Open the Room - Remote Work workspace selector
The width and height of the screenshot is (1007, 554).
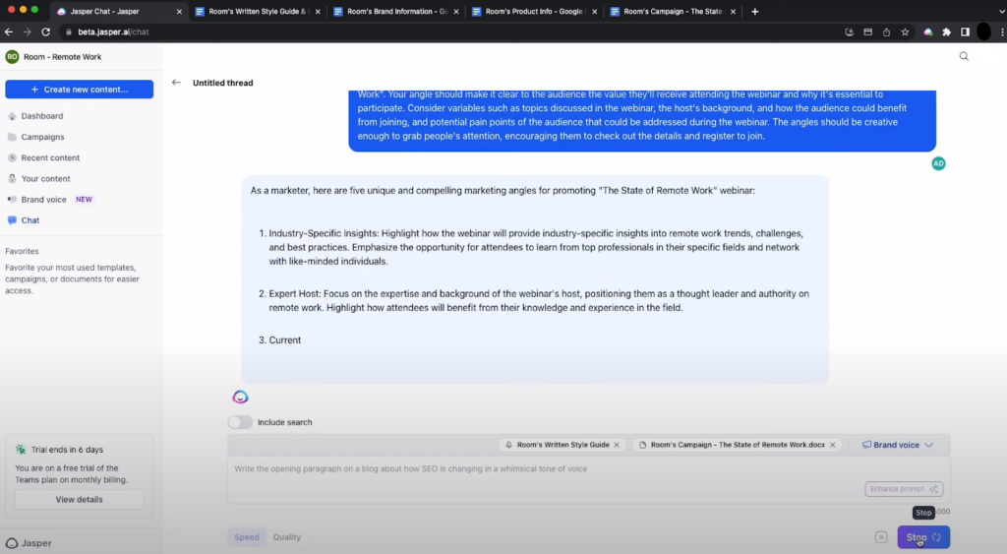(54, 56)
